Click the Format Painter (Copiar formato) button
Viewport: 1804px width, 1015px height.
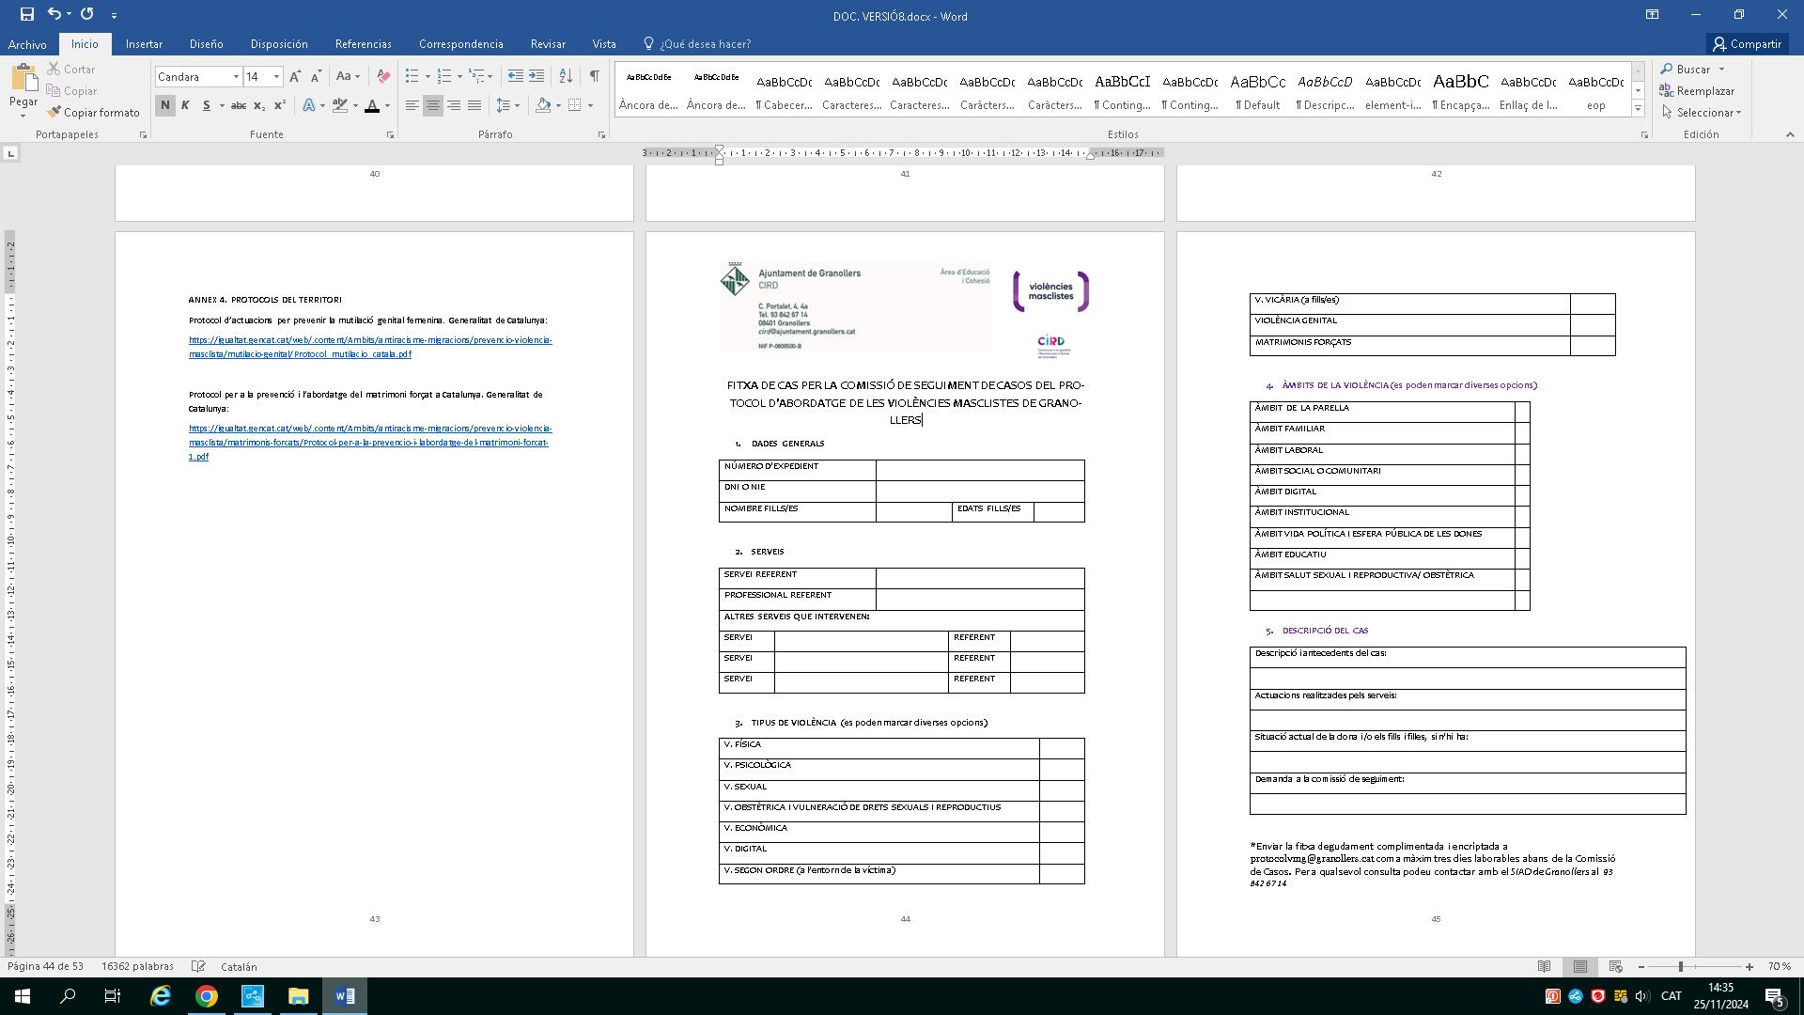click(94, 113)
